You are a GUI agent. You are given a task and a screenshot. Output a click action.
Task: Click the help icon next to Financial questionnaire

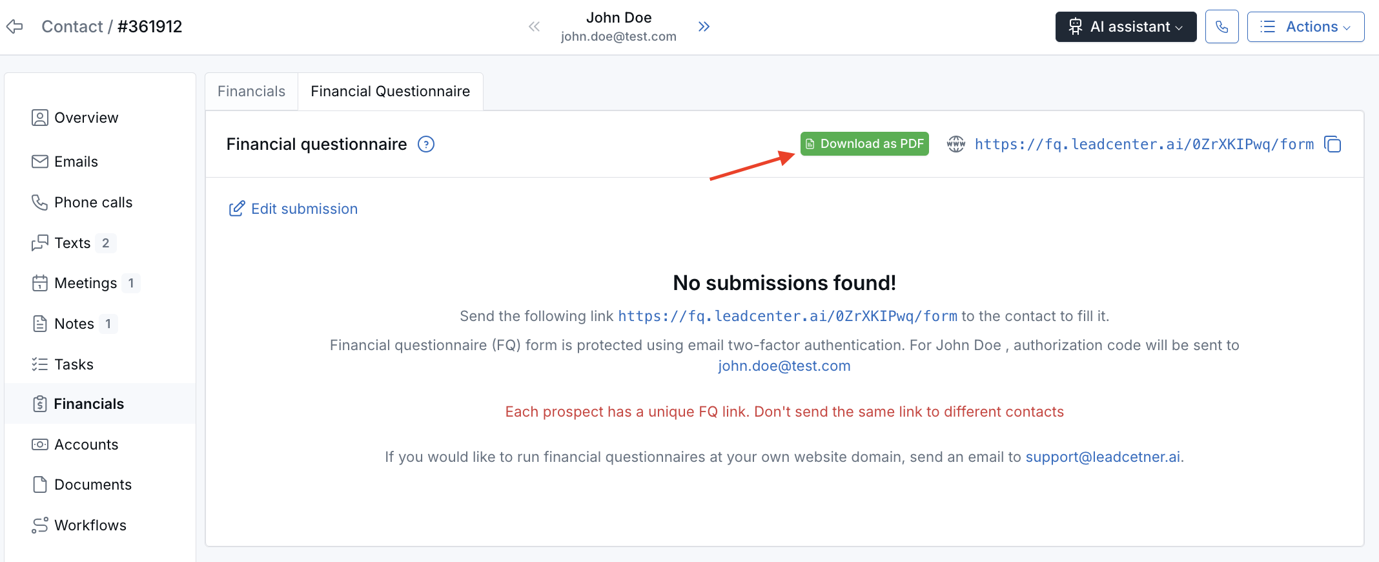426,144
